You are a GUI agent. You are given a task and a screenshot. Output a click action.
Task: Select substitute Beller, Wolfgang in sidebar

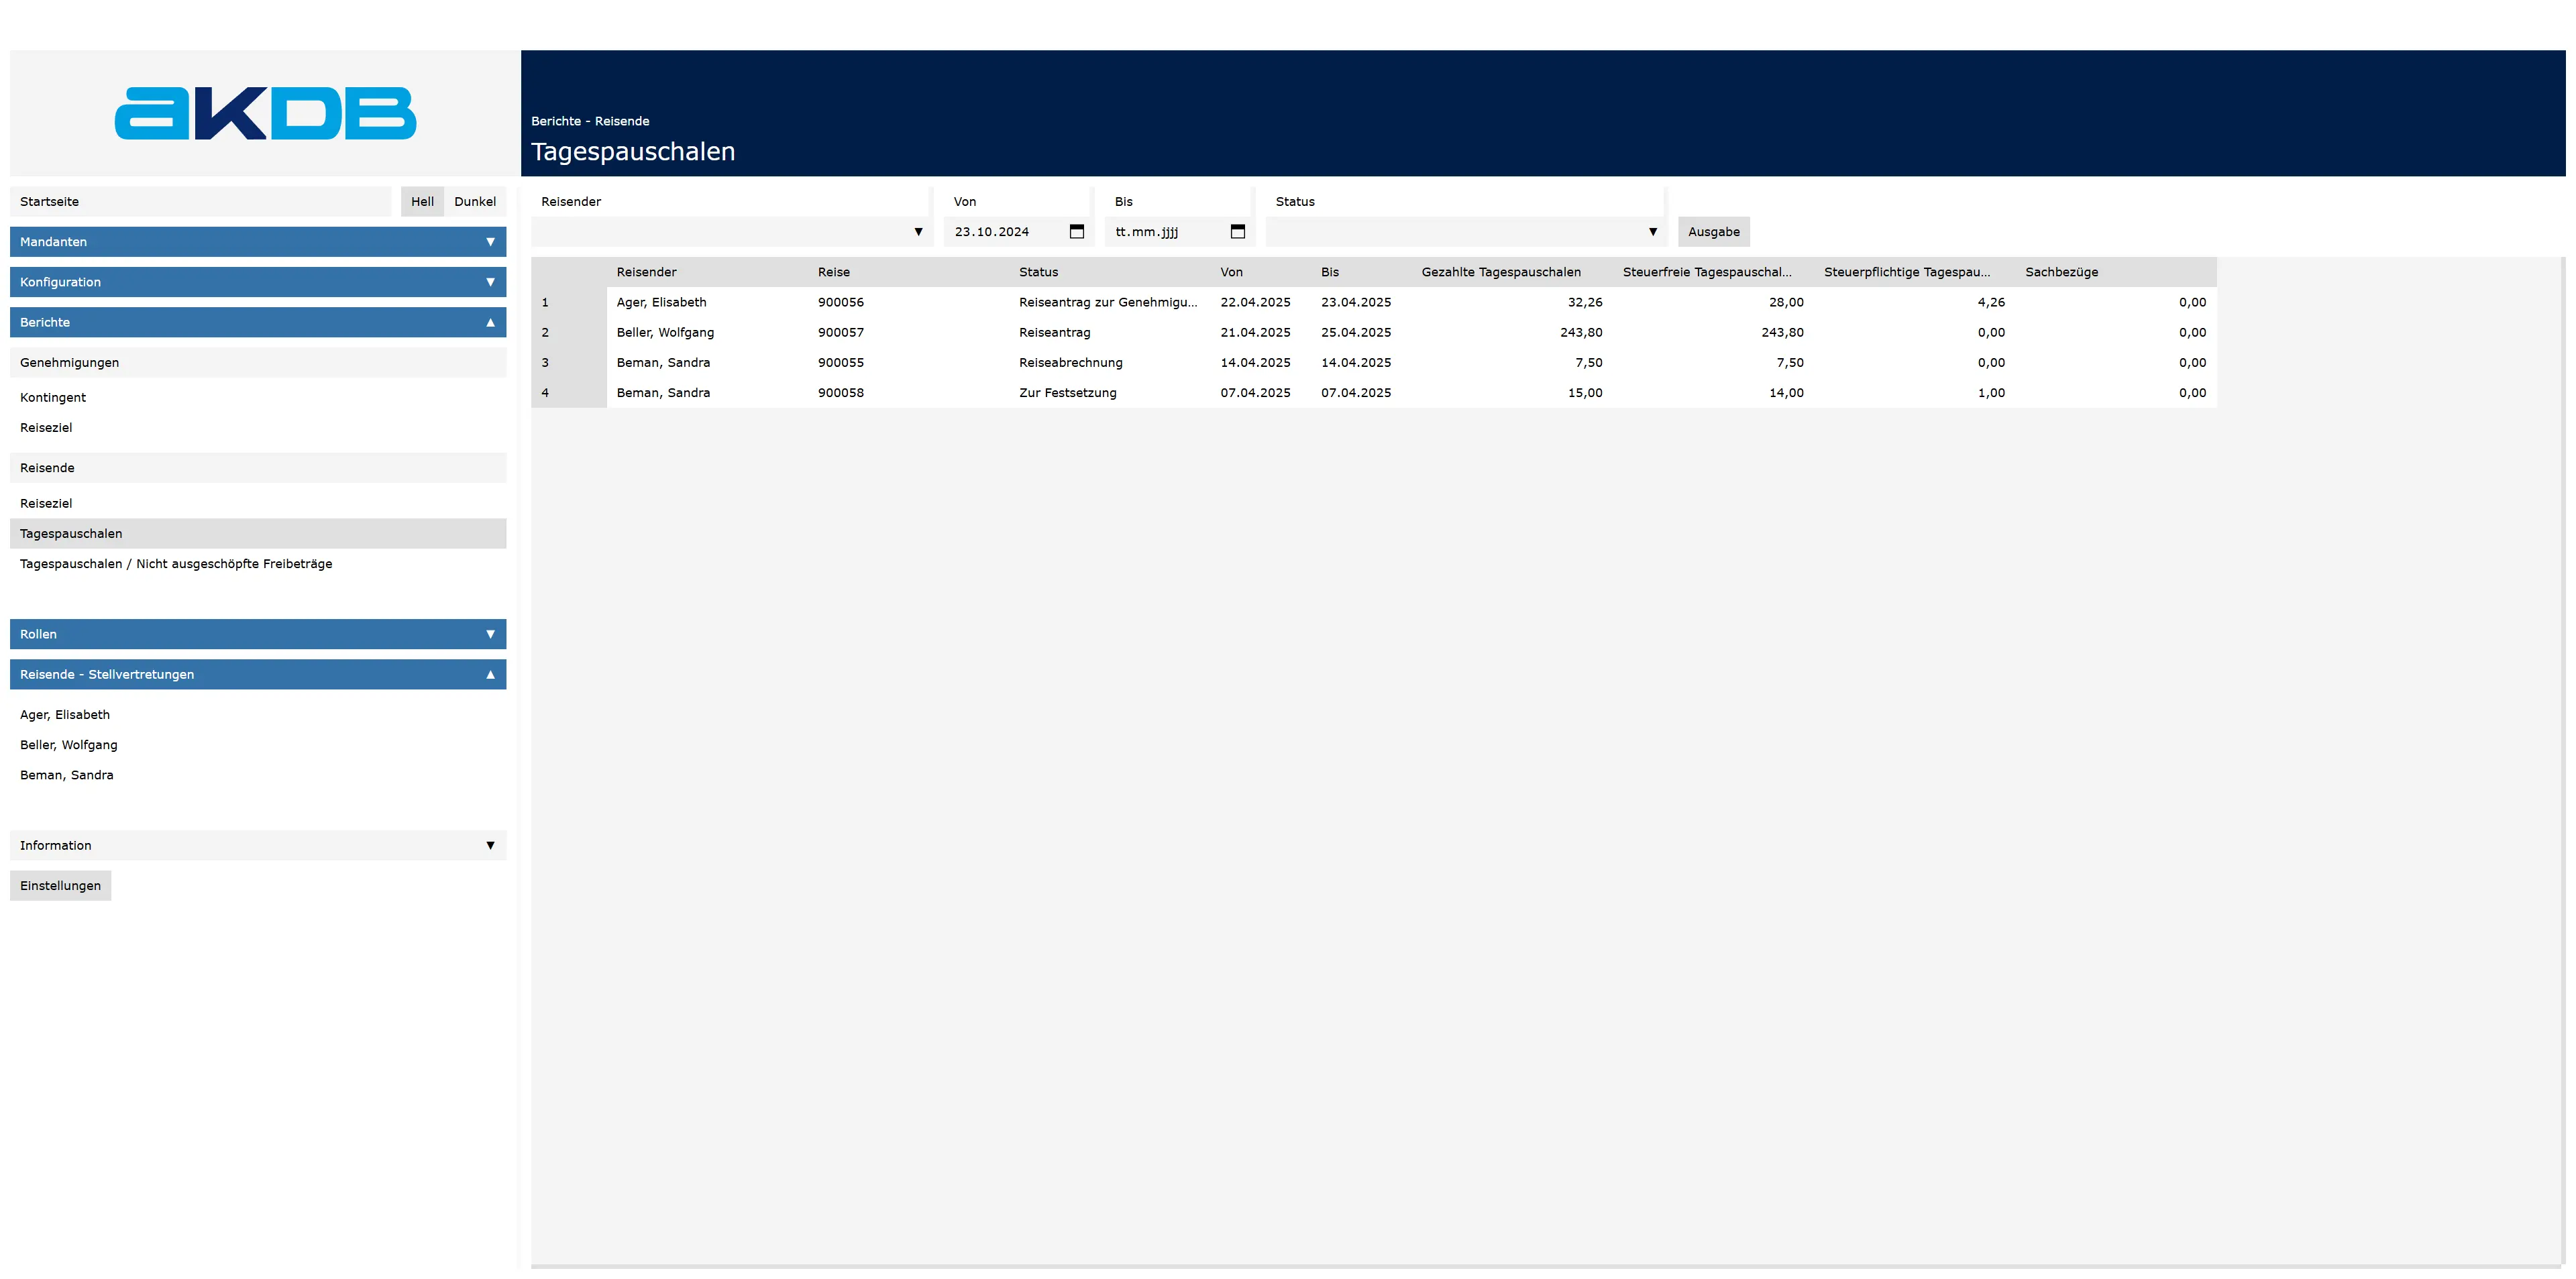(x=69, y=745)
